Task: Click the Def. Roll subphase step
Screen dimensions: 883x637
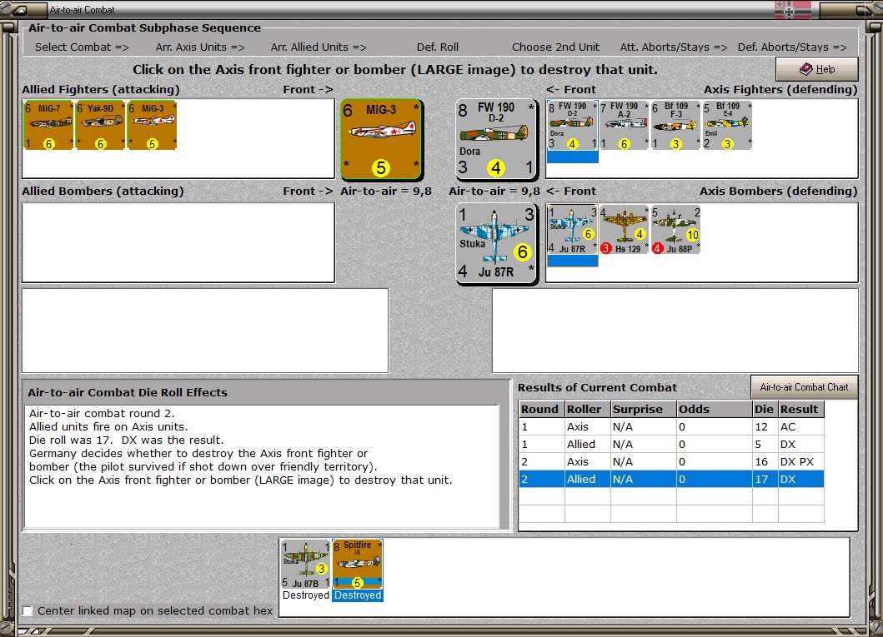Action: pyautogui.click(x=438, y=47)
